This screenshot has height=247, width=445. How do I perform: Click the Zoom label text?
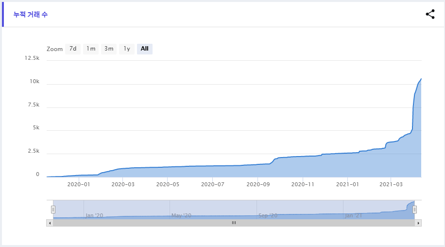click(54, 49)
